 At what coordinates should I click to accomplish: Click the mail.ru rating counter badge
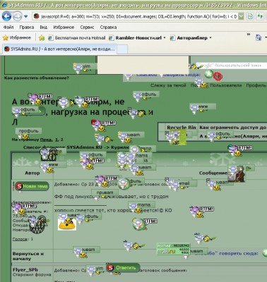point(173,249)
